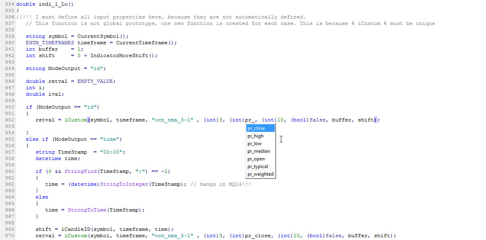
Task: Click "else if (ModeOutput == "time")" line
Action: (x=74, y=139)
